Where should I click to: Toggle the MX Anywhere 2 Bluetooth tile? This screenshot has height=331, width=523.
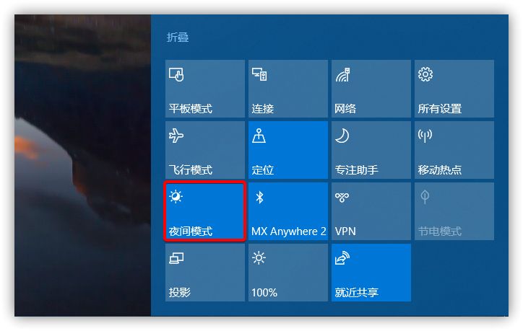tap(288, 211)
